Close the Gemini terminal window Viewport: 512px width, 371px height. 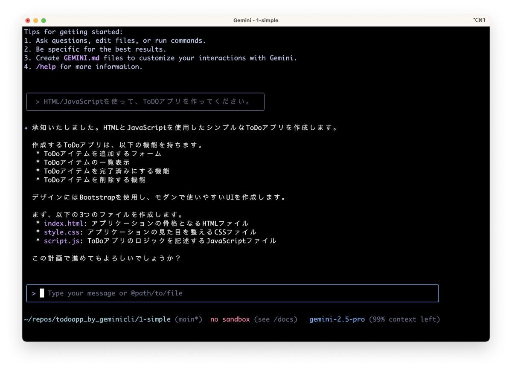point(28,20)
